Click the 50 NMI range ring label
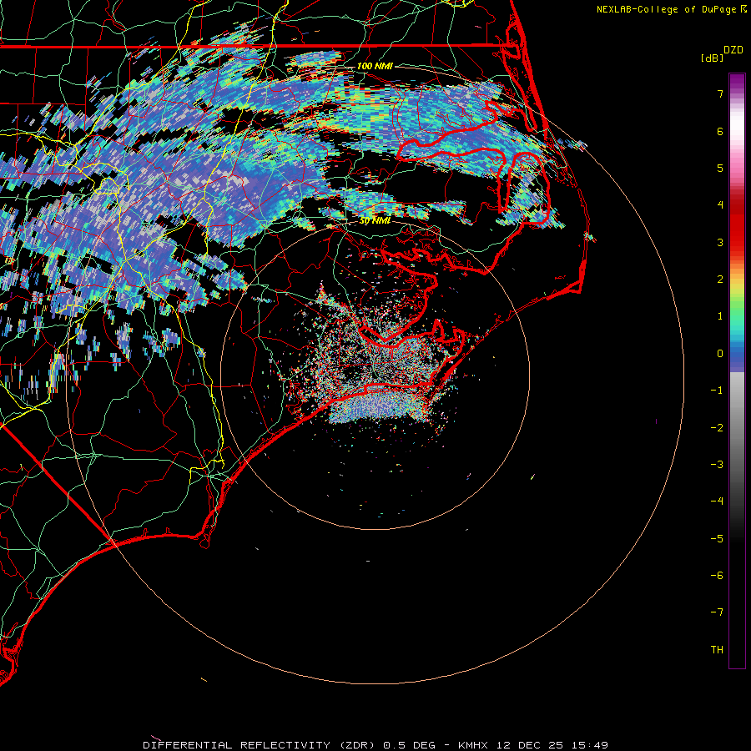This screenshot has height=751, width=751. [x=375, y=221]
